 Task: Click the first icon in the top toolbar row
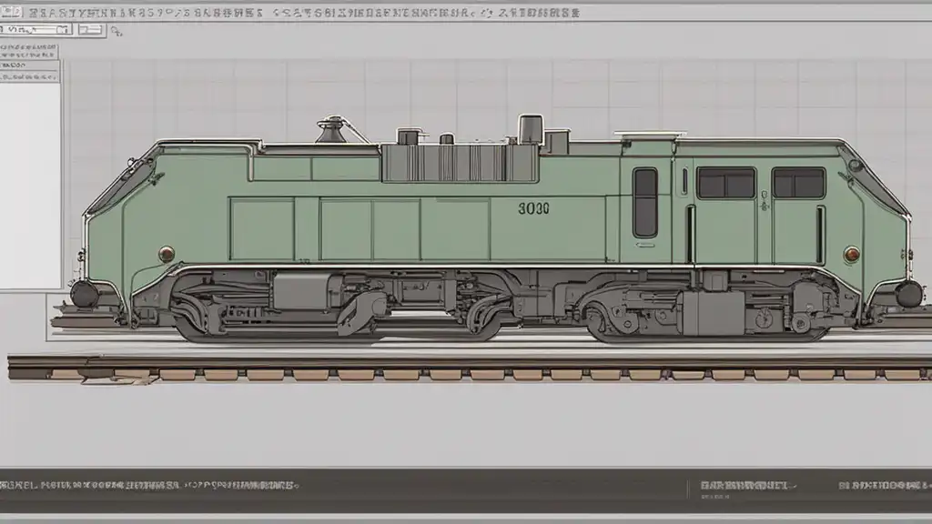[x=35, y=13]
